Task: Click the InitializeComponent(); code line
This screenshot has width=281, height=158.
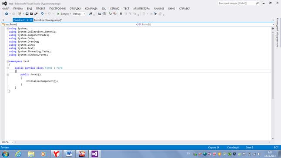Action: tap(42, 81)
